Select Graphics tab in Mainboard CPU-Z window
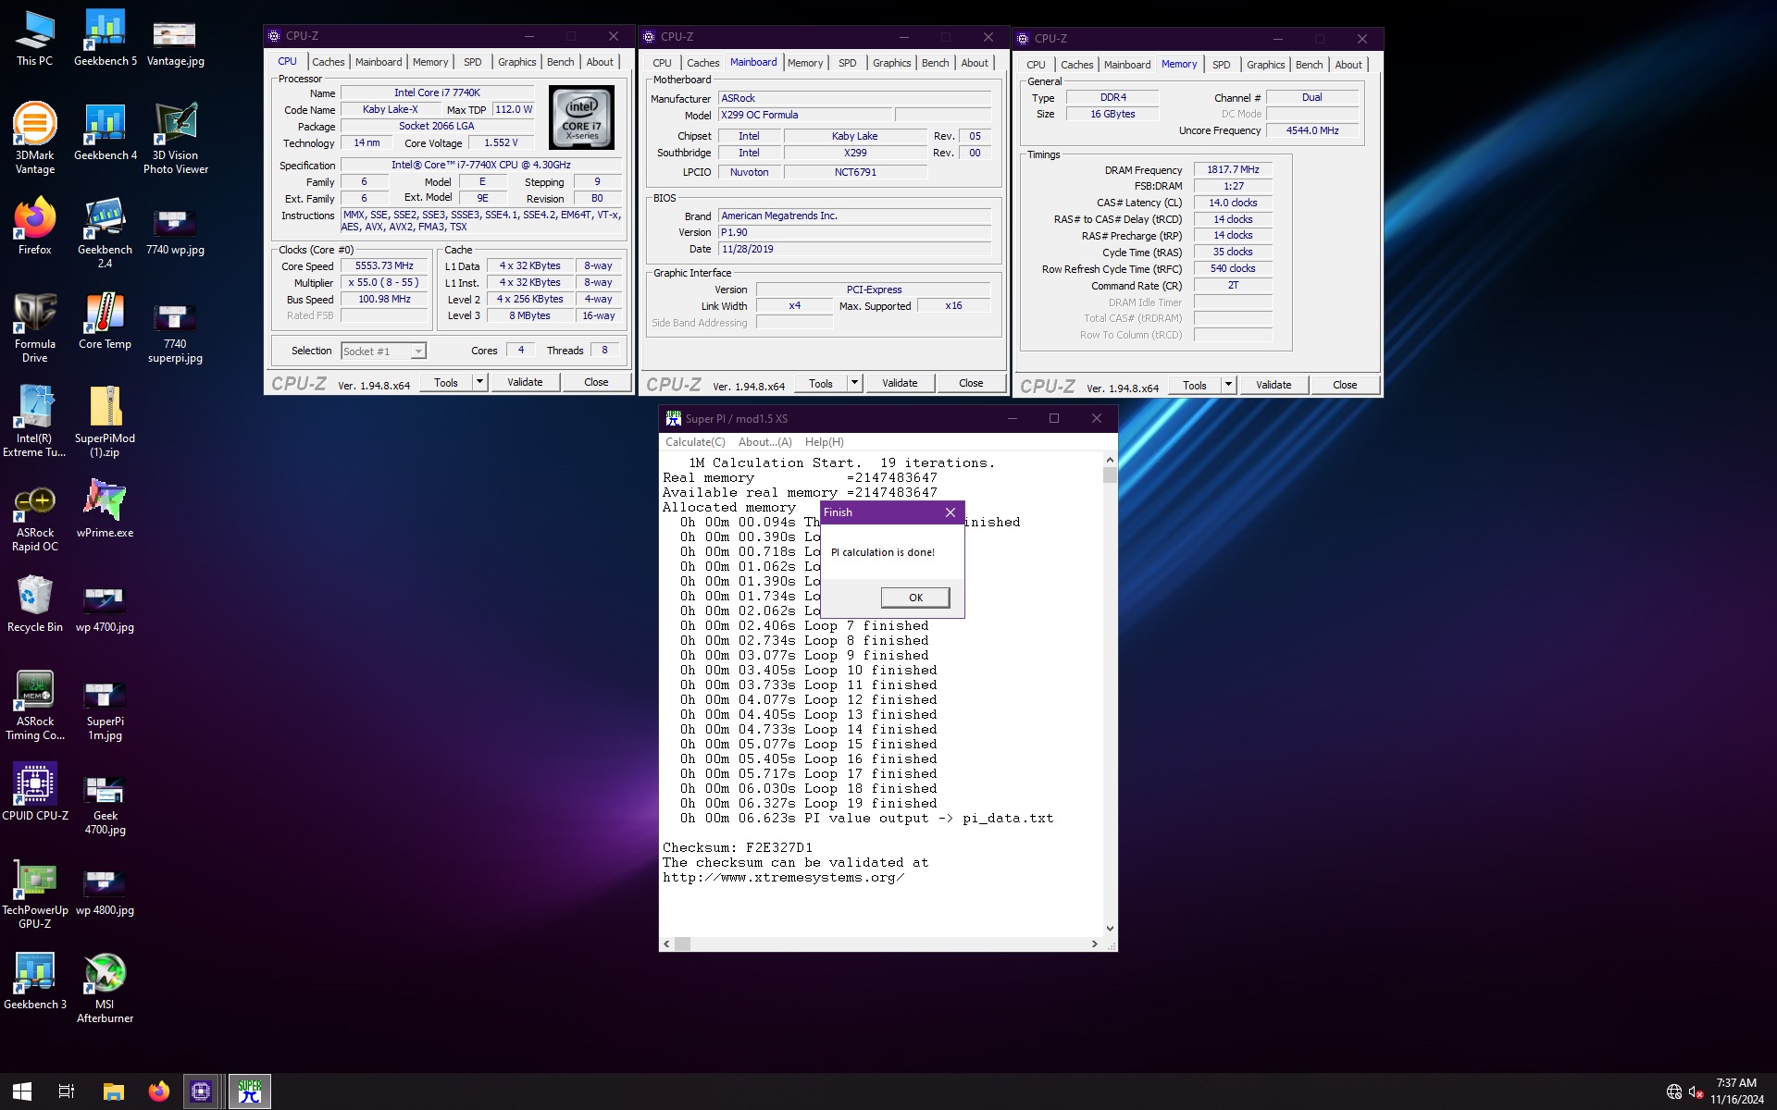 [891, 63]
